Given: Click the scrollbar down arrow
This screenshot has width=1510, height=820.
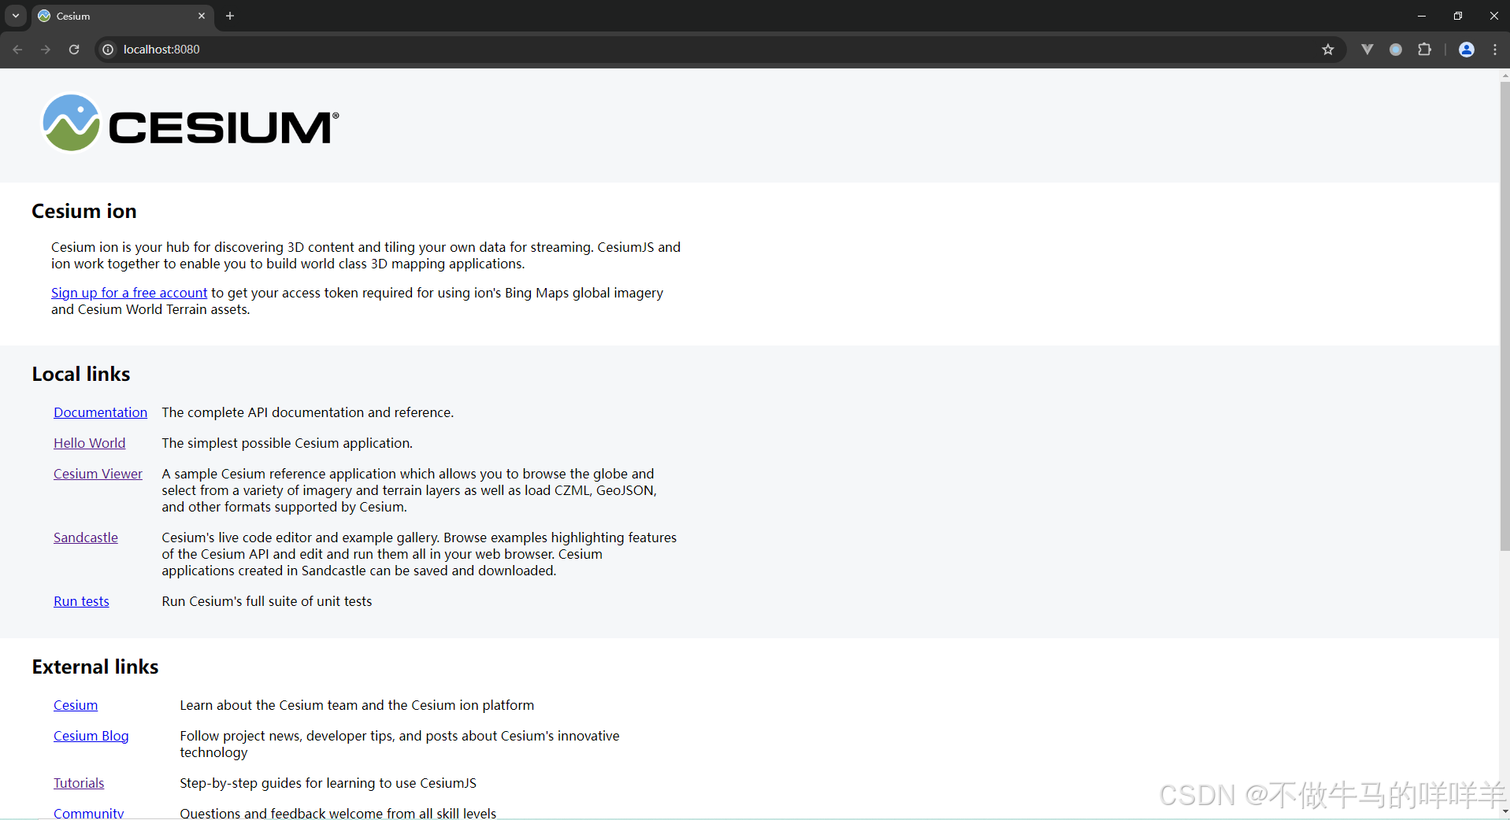Looking at the screenshot, I should coord(1504,811).
